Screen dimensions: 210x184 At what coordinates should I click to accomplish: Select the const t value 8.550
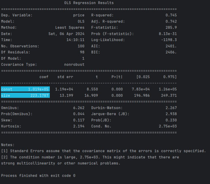tap(92, 89)
